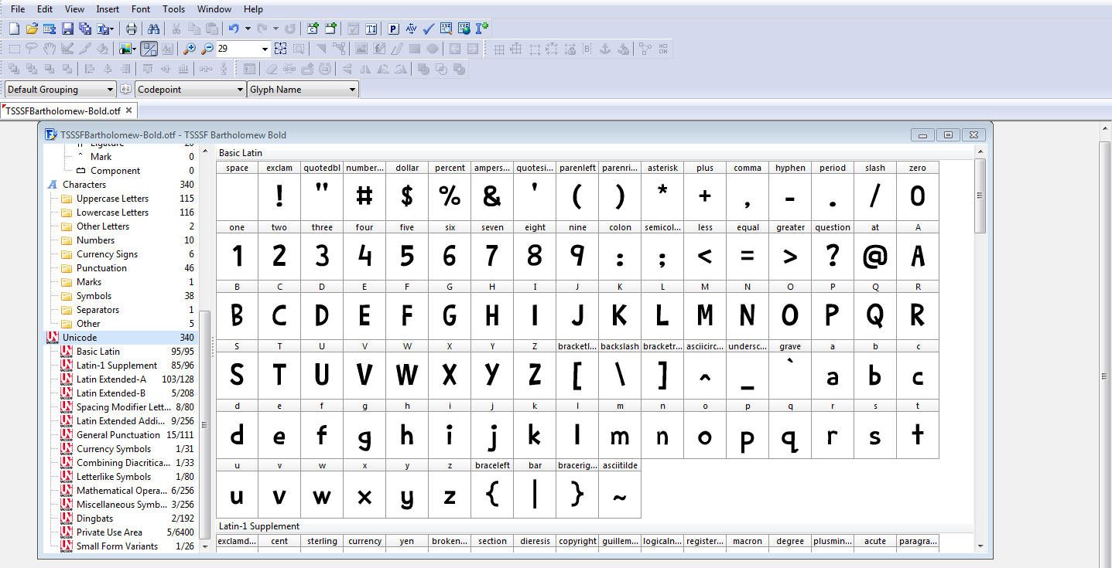Screen dimensions: 1112x568
Task: Open the View menu
Action: click(x=74, y=9)
